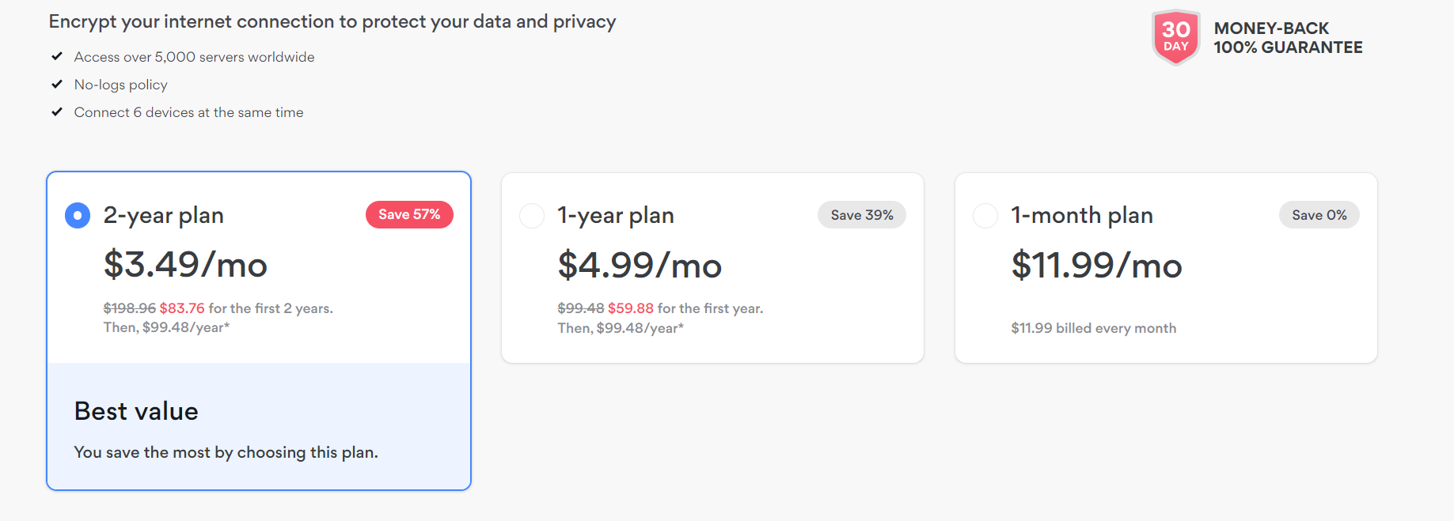
Task: Click the Save 39% badge
Action: pos(862,215)
